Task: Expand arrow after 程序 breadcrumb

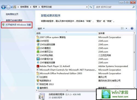Action: tap(39, 7)
